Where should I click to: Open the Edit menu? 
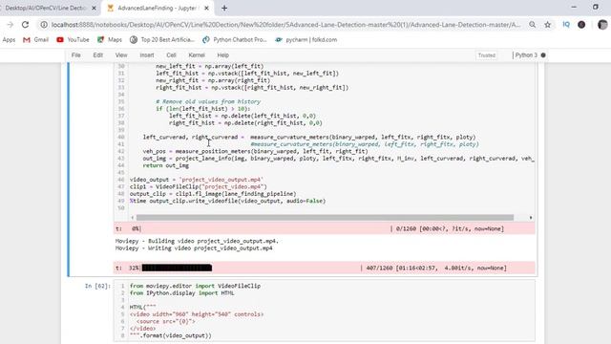click(x=97, y=55)
